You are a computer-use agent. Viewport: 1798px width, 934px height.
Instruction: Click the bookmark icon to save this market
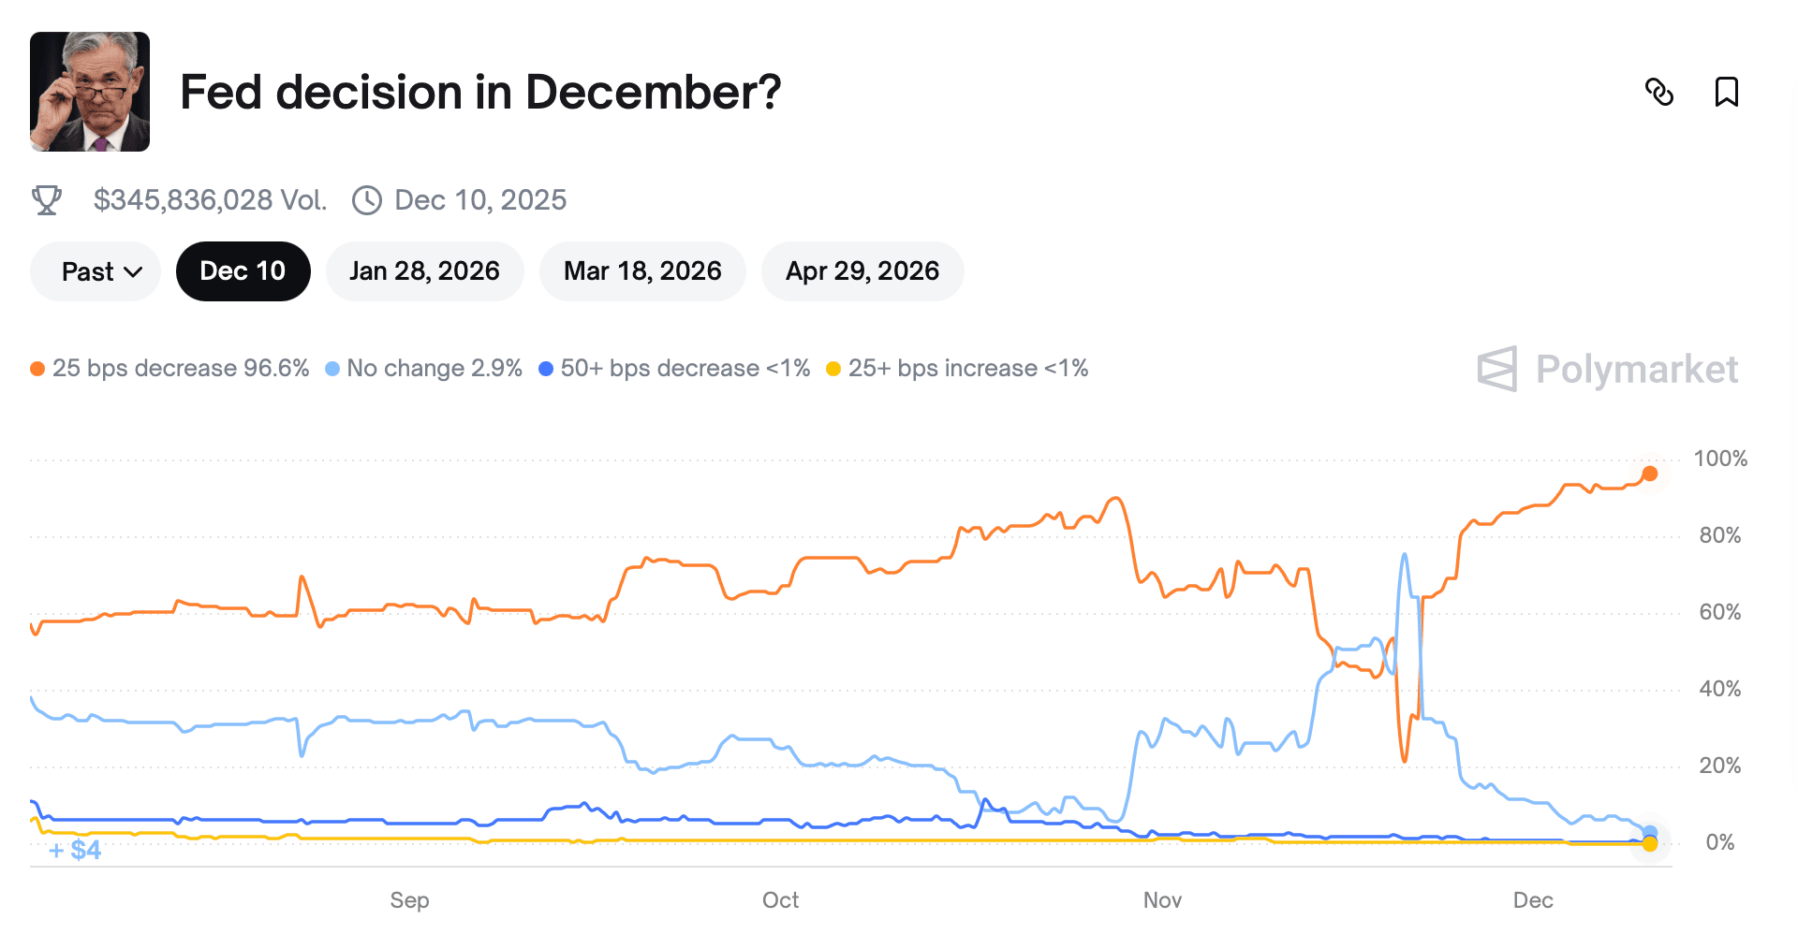(1726, 93)
